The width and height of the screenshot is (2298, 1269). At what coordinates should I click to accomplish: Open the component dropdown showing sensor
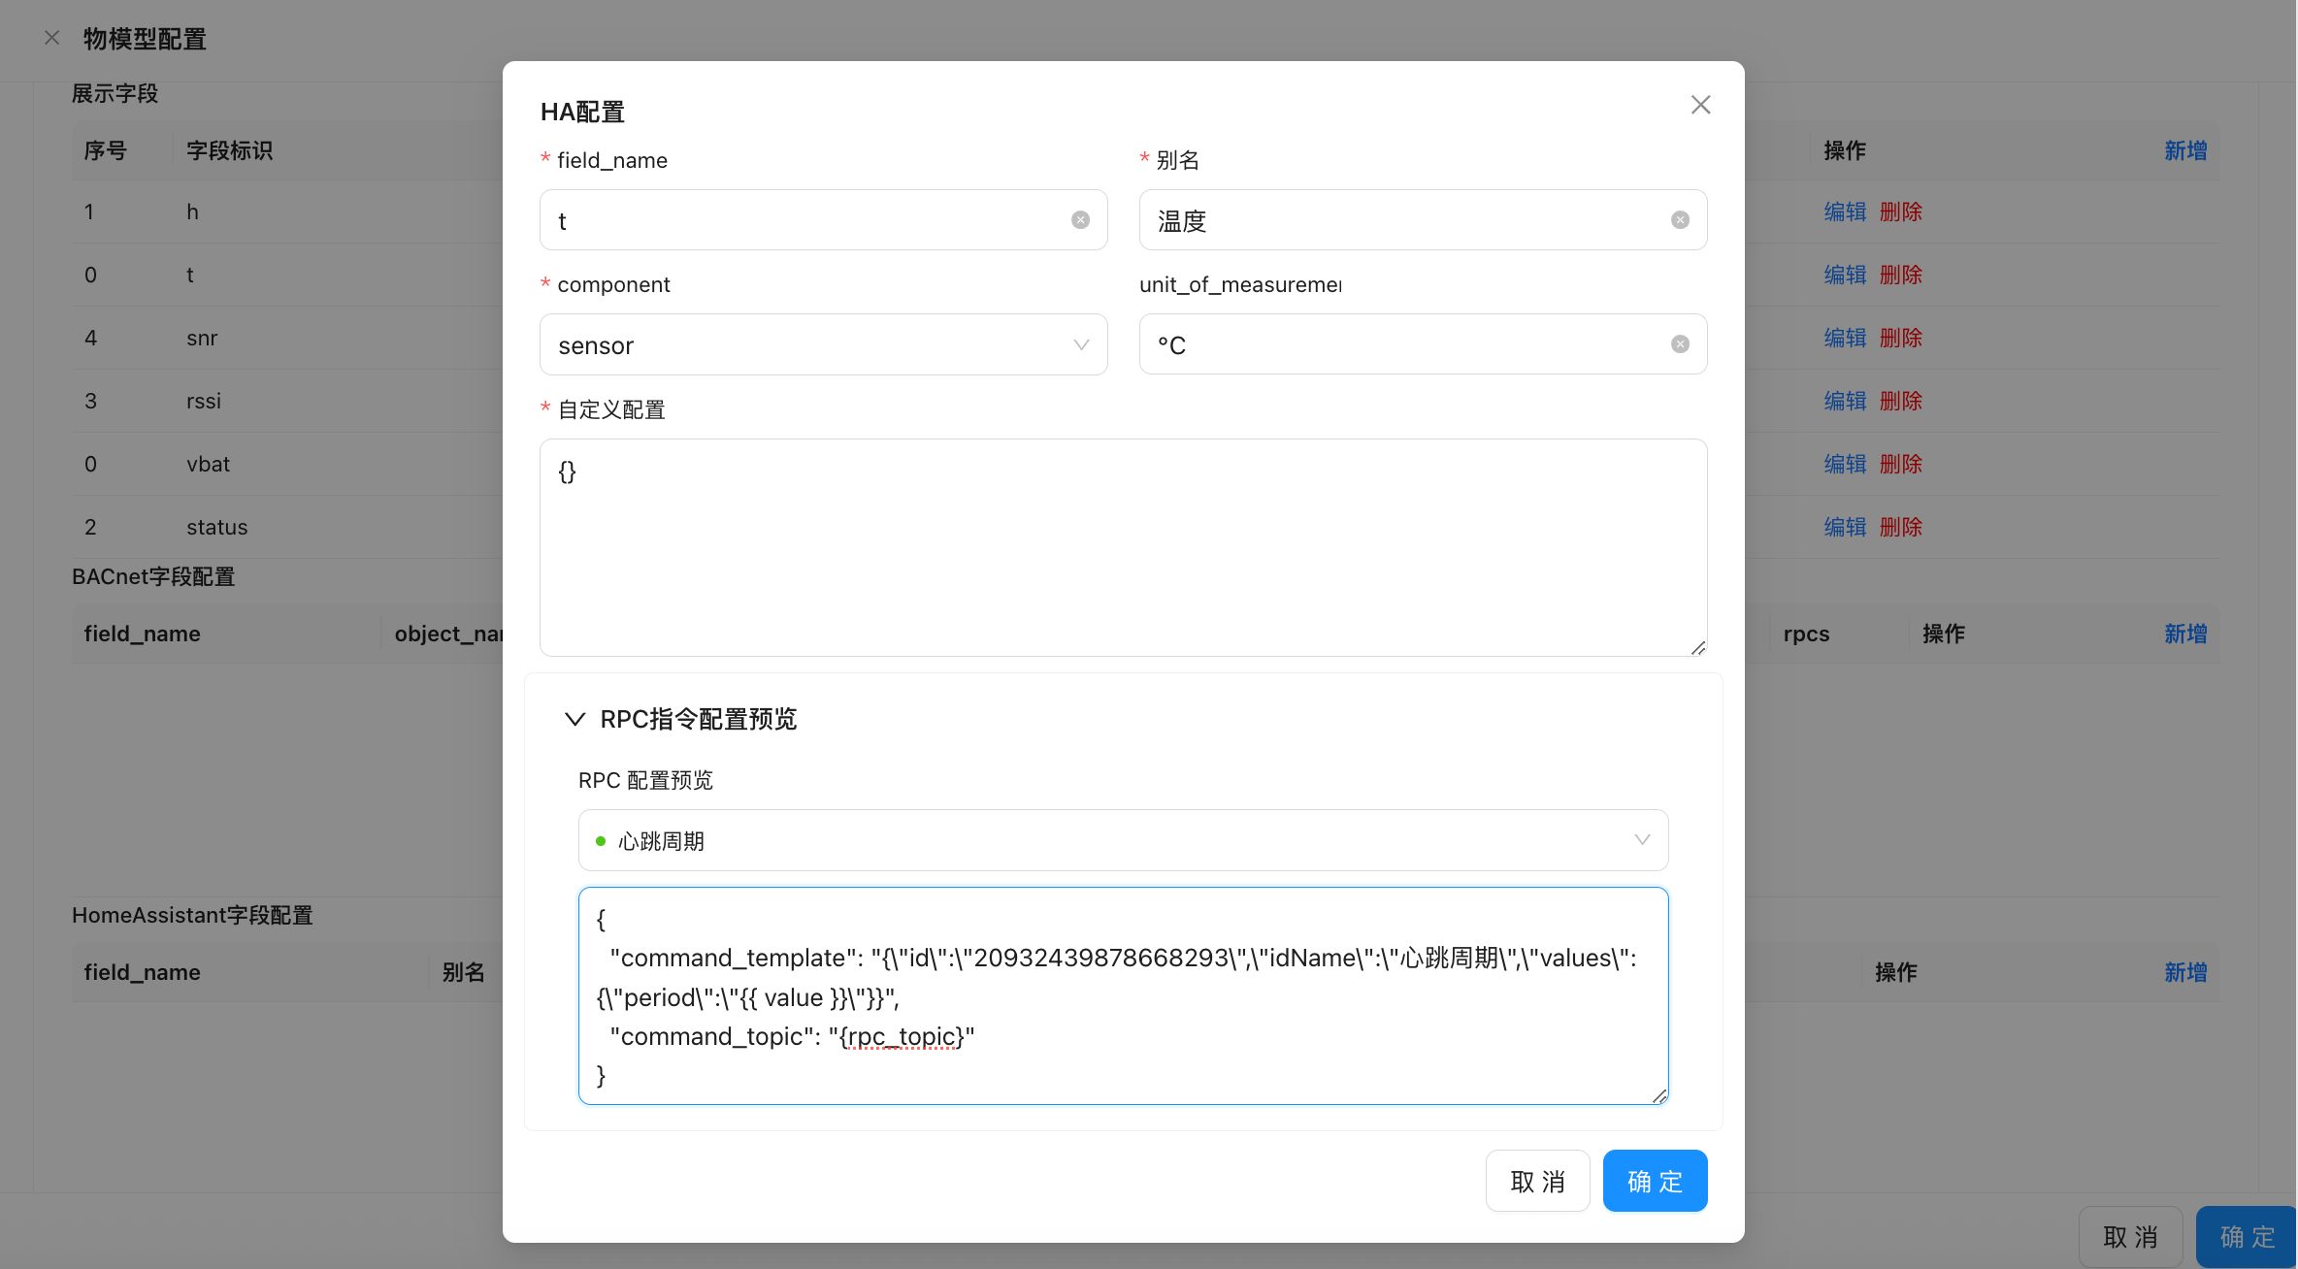[x=823, y=344]
